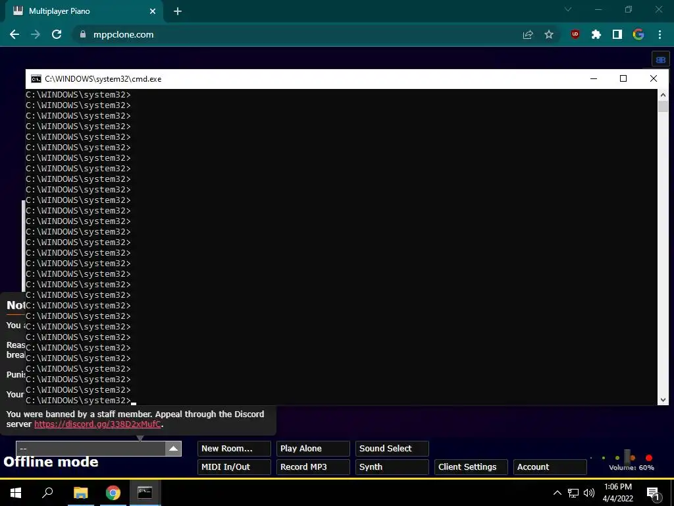Image resolution: width=674 pixels, height=506 pixels.
Task: Click the Play Alone button
Action: point(313,448)
